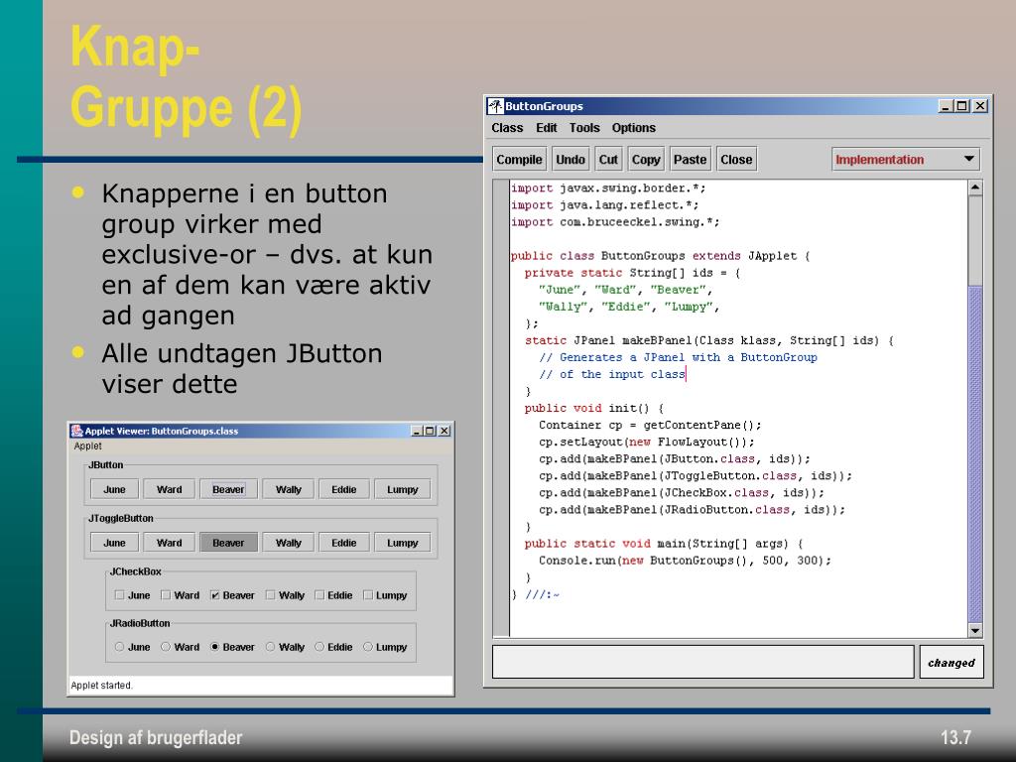Check the Wally checkbox
The width and height of the screenshot is (1016, 762).
pos(285,595)
